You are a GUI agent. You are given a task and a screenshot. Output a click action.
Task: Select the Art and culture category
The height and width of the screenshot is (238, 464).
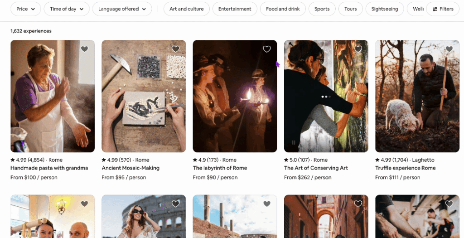[x=187, y=9]
